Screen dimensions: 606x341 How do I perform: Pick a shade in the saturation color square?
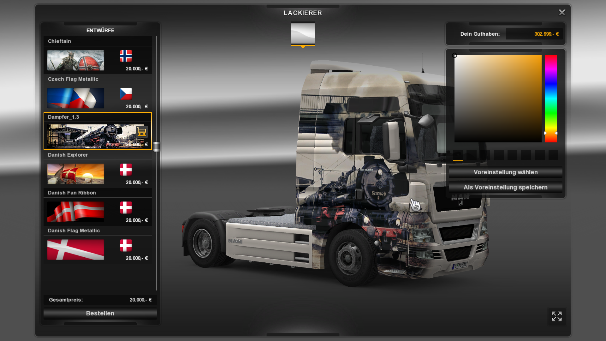click(x=498, y=99)
